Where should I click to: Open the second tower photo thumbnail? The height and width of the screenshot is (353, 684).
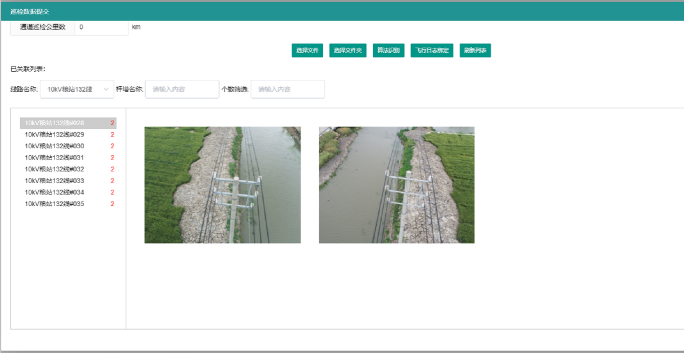[x=397, y=185]
